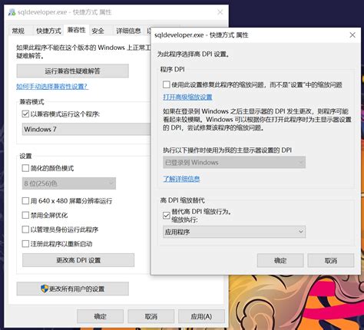Viewport: 364px width, 330px height.
Task: Click 运行兼容性疑难解答 button
Action: [73, 71]
